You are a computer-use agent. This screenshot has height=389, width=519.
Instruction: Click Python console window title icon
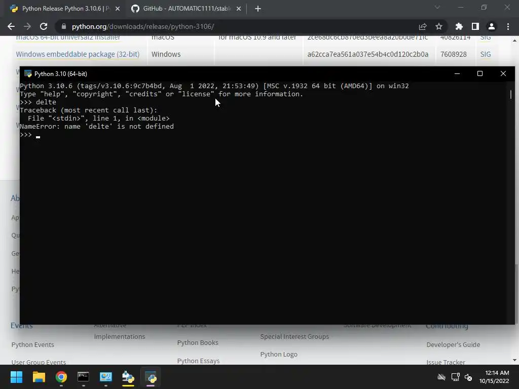(28, 74)
